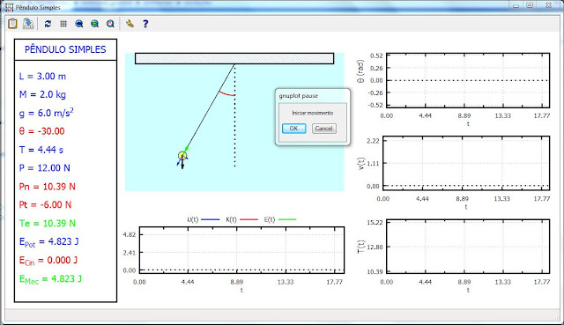
Task: Click Cancel in gnuplot pause dialog
Action: click(324, 129)
